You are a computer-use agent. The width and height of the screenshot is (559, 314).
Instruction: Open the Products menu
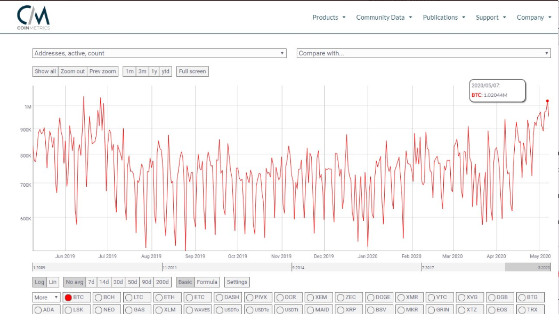[x=329, y=17]
